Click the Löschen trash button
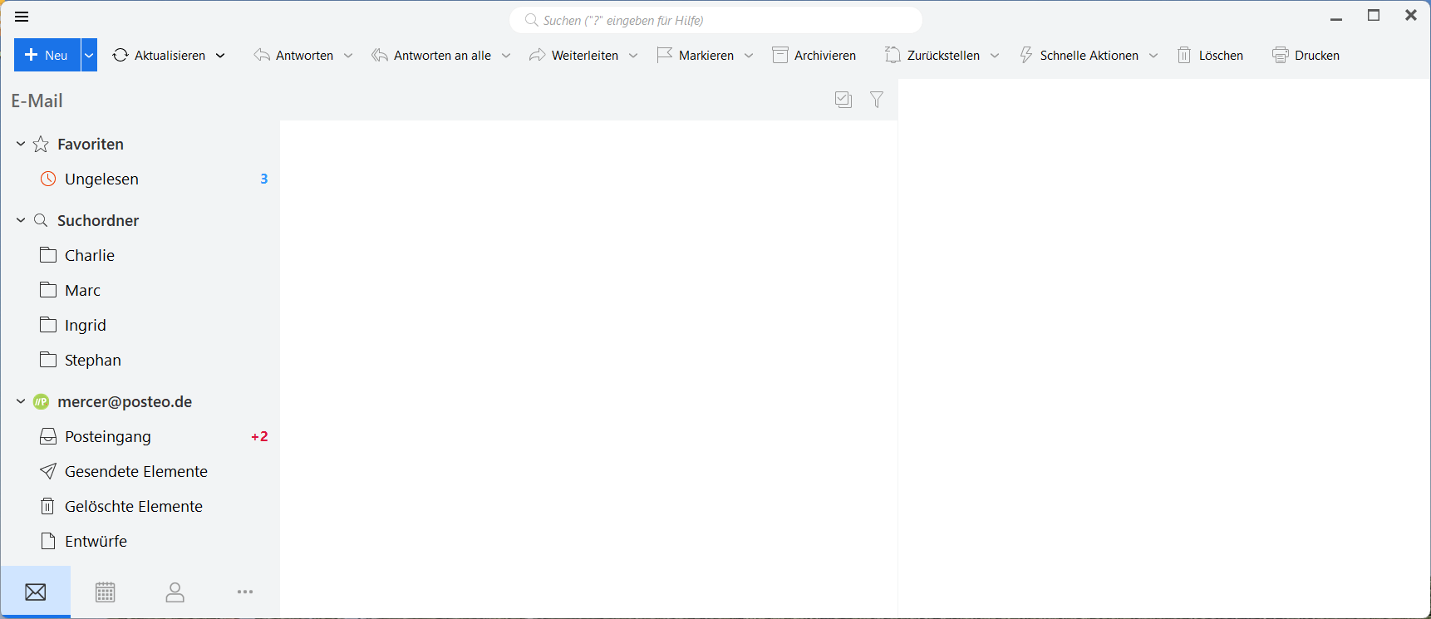The height and width of the screenshot is (619, 1431). coord(1211,56)
